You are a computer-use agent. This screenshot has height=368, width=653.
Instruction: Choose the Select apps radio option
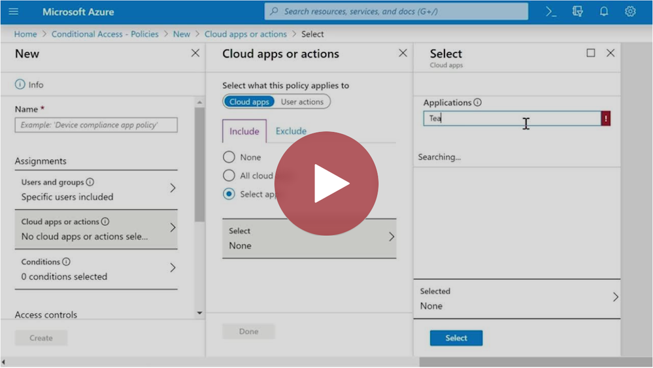[x=229, y=193]
